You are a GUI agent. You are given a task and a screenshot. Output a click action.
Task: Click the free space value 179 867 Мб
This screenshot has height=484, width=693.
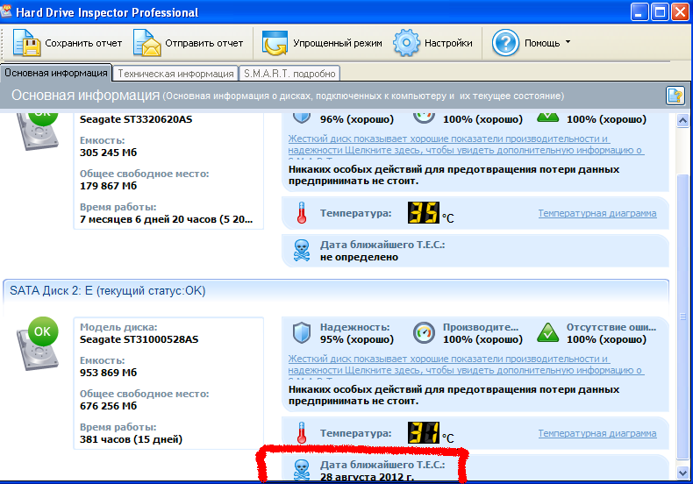pos(108,186)
